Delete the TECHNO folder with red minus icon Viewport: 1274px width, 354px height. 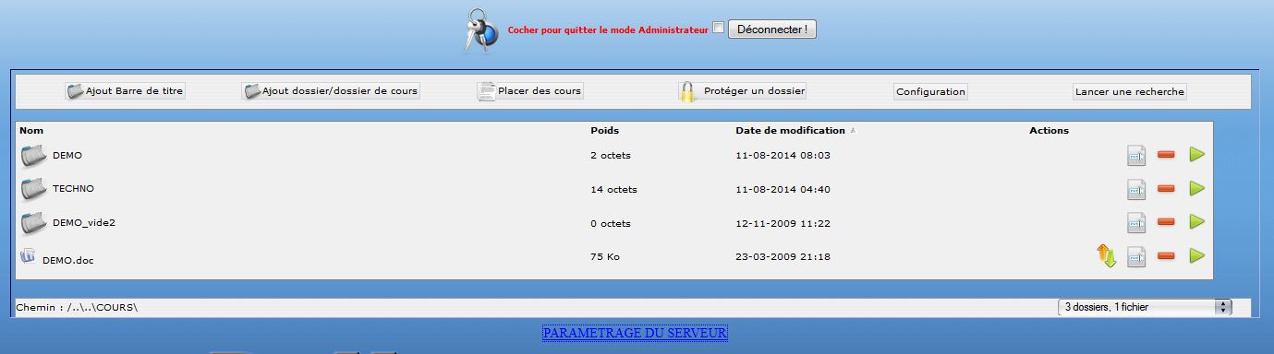click(x=1166, y=188)
